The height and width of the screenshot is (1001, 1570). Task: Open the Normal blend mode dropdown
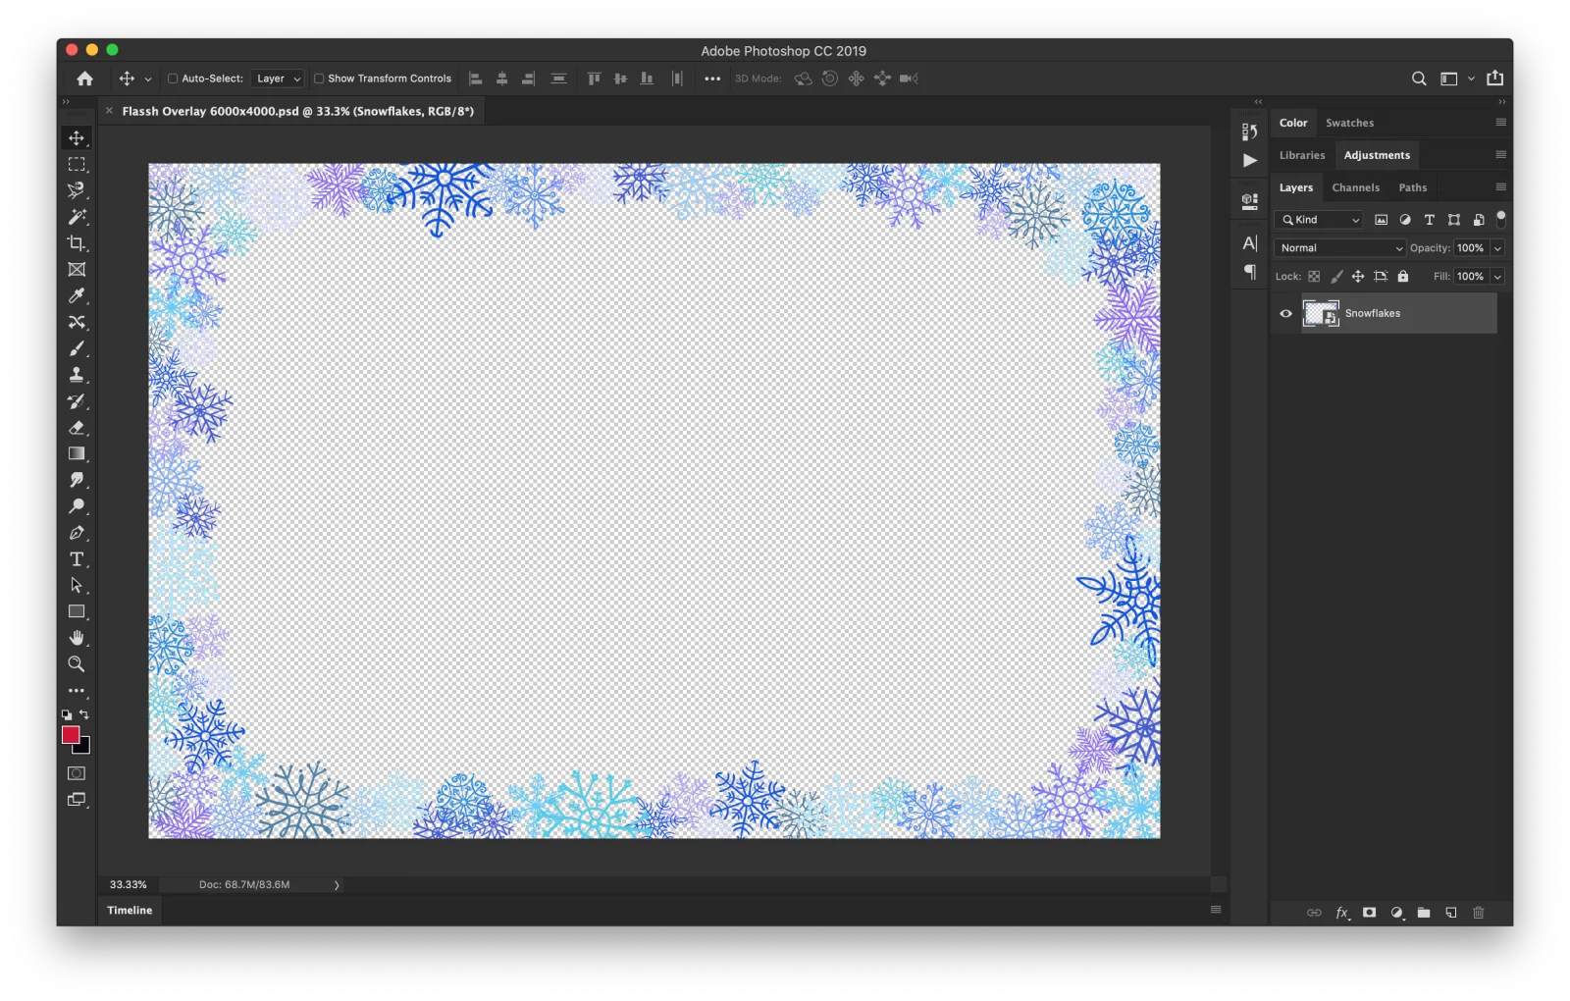point(1339,248)
